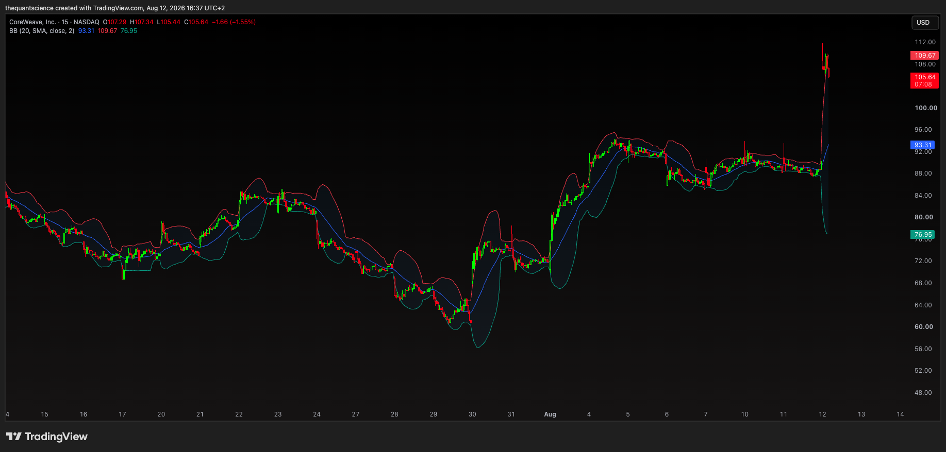946x452 pixels.
Task: Click the Aug label on time axis
Action: (550, 414)
